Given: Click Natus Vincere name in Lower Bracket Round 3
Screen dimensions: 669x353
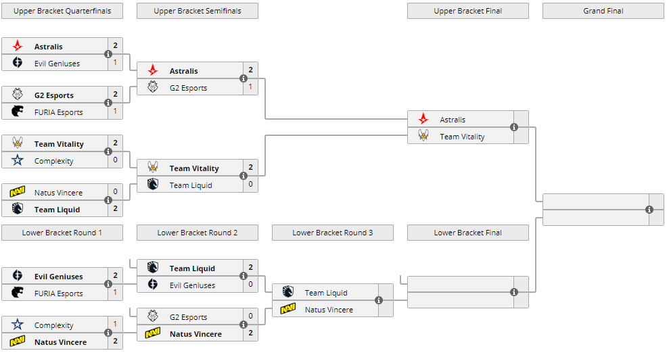Looking at the screenshot, I should 329,310.
